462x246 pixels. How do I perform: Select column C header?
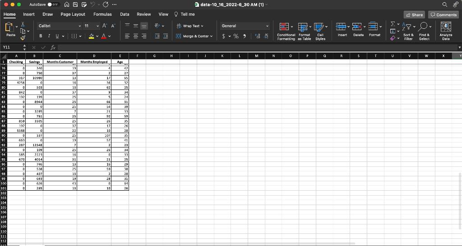coord(60,56)
